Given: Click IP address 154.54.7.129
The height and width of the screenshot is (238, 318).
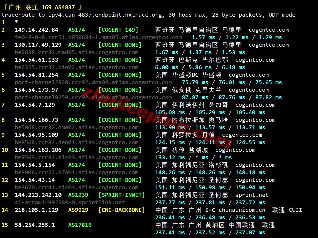Looking at the screenshot, I should click(35, 105).
